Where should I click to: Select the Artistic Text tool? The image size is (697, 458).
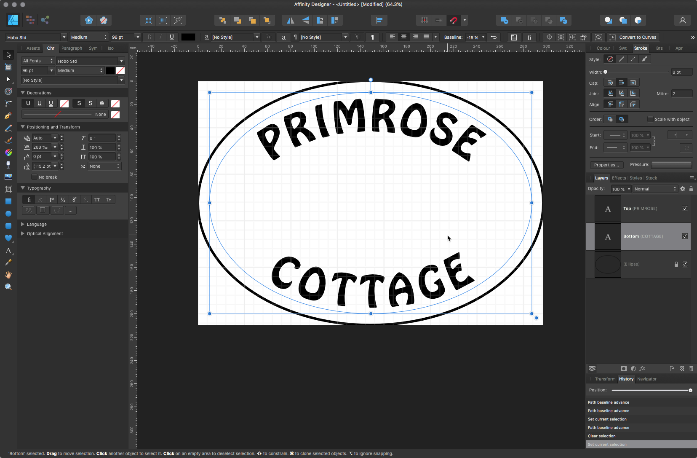pos(8,251)
